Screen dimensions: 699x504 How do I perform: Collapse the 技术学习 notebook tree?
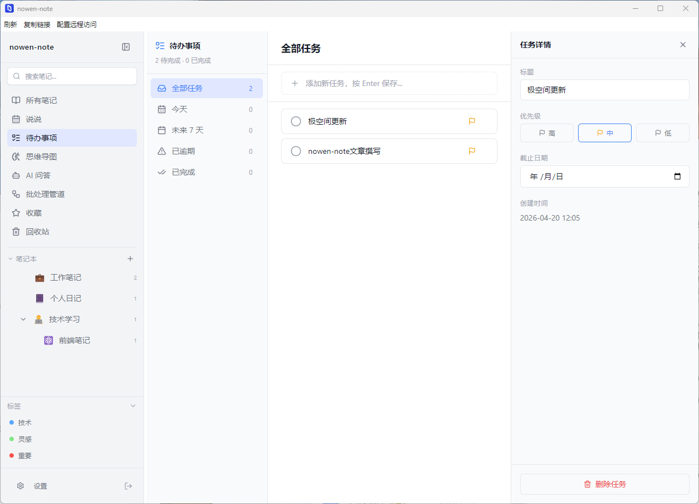coord(23,319)
